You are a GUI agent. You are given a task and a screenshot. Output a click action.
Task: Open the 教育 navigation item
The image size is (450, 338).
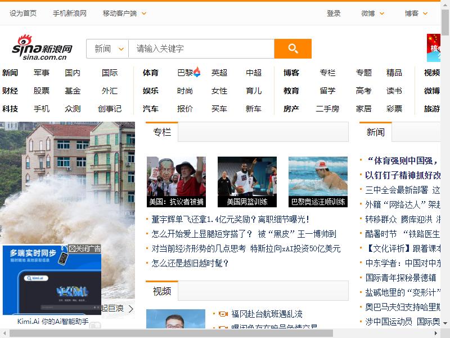[x=291, y=91]
